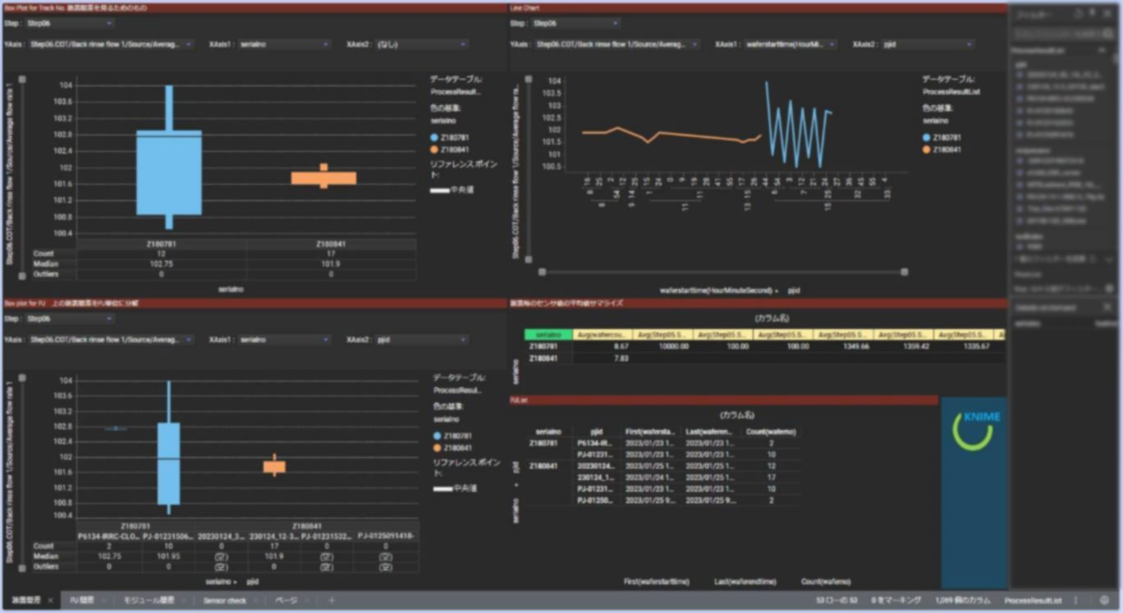Open the XAxis1 waferstarttime dropdown in Line Chart
The height and width of the screenshot is (613, 1123).
coord(791,44)
